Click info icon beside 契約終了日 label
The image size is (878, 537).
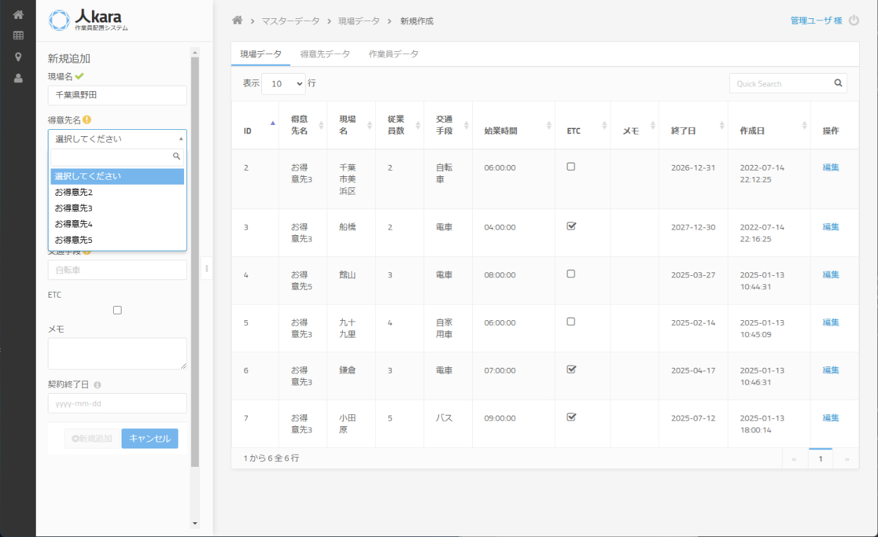[x=97, y=385]
